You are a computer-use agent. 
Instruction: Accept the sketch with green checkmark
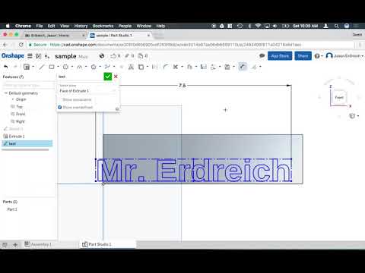108,77
